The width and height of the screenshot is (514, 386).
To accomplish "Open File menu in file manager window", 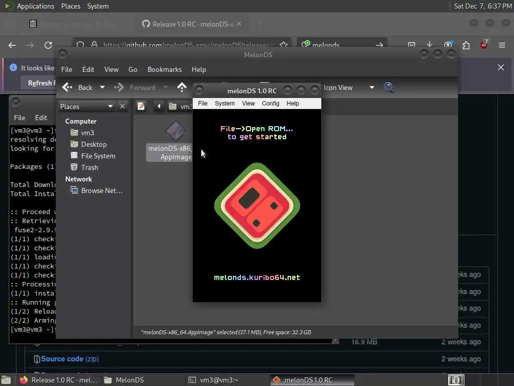I will pyautogui.click(x=67, y=69).
